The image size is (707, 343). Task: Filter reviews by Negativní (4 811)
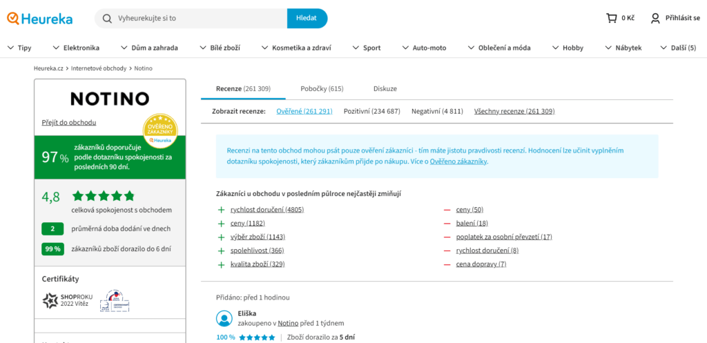point(436,111)
